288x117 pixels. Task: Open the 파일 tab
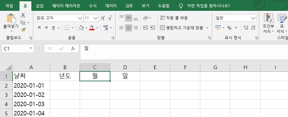point(9,6)
